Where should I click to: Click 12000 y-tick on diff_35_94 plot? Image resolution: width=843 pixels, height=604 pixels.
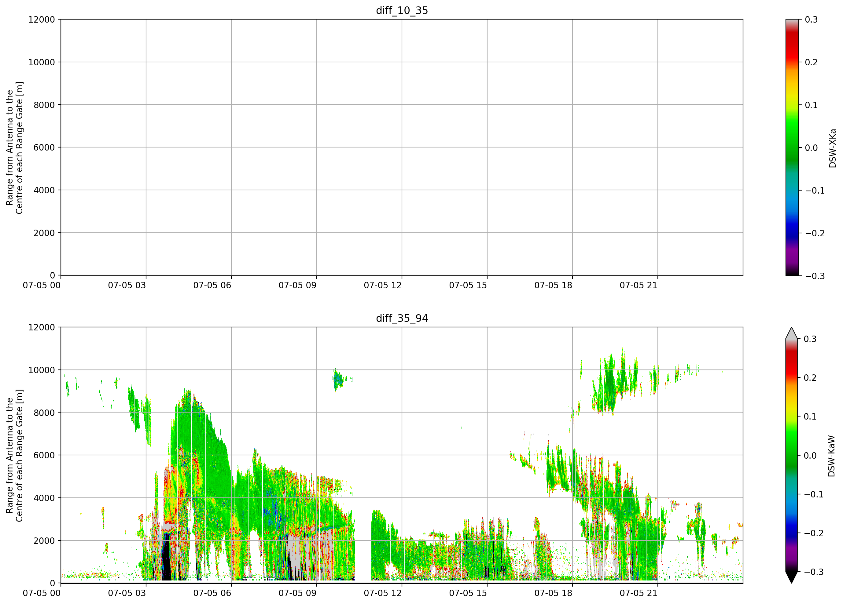coord(42,327)
